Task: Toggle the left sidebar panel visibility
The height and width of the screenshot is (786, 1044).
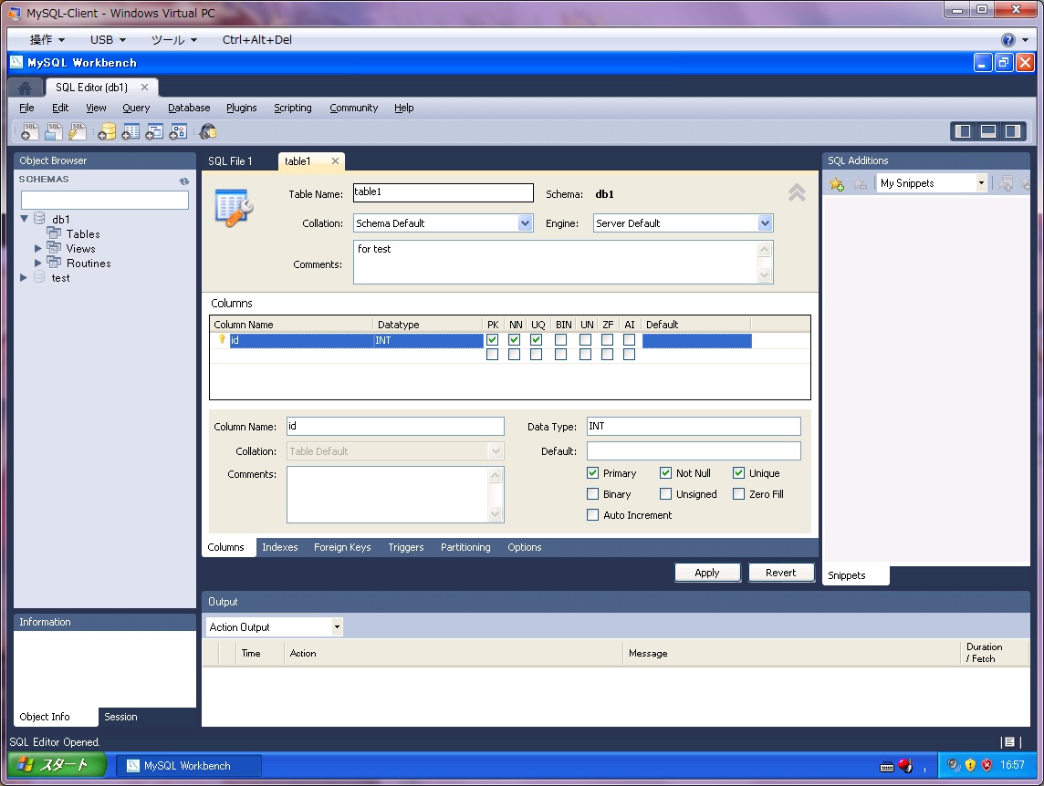Action: 963,131
